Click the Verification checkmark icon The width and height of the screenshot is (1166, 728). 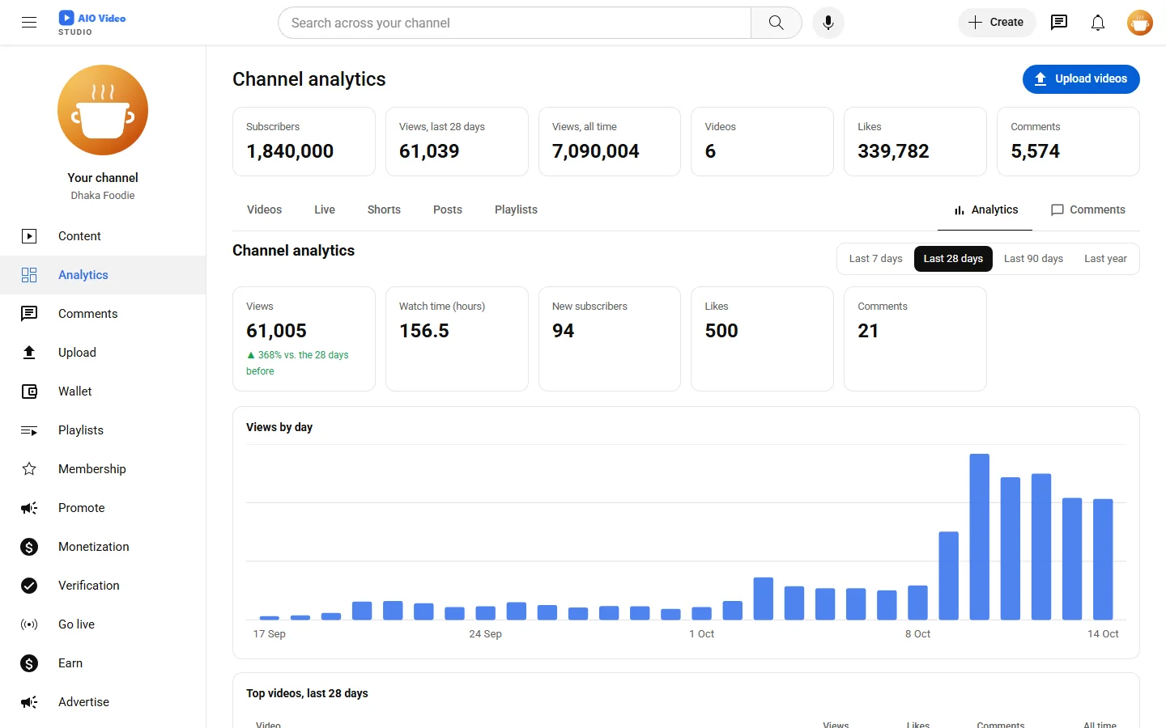pyautogui.click(x=29, y=586)
